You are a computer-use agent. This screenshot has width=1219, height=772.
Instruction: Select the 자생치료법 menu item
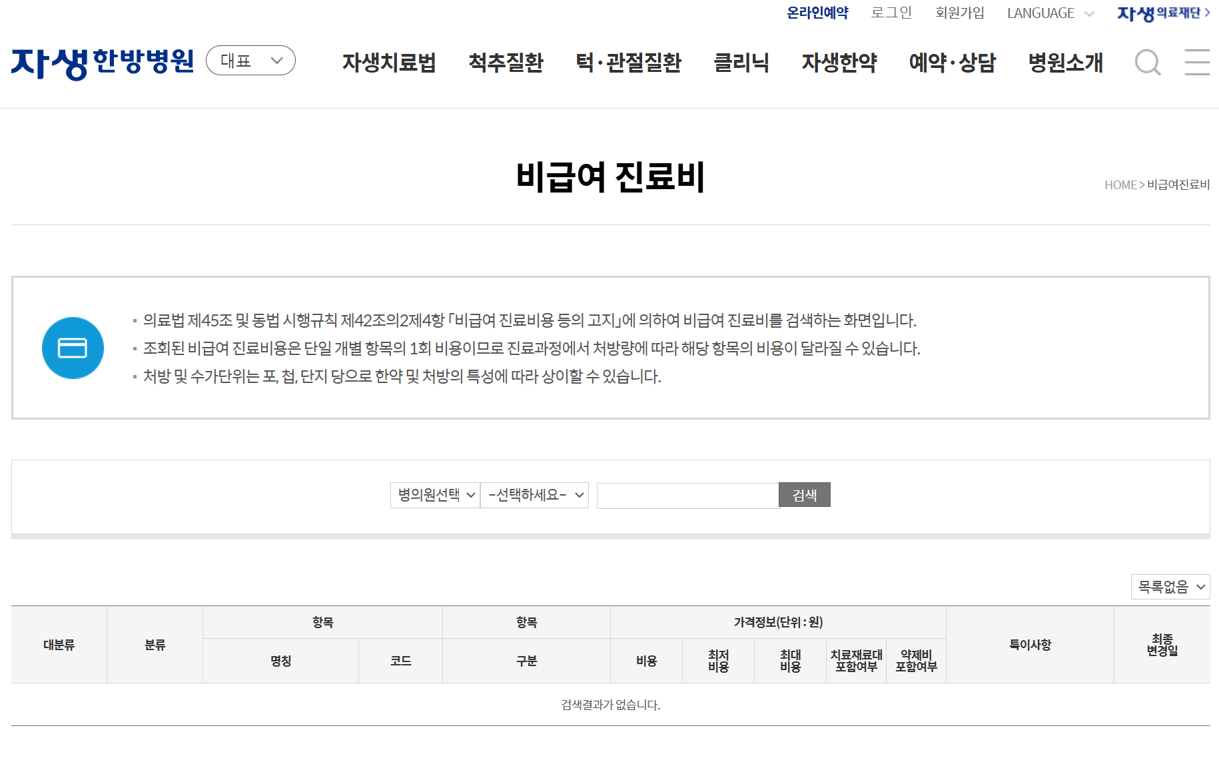[x=389, y=63]
